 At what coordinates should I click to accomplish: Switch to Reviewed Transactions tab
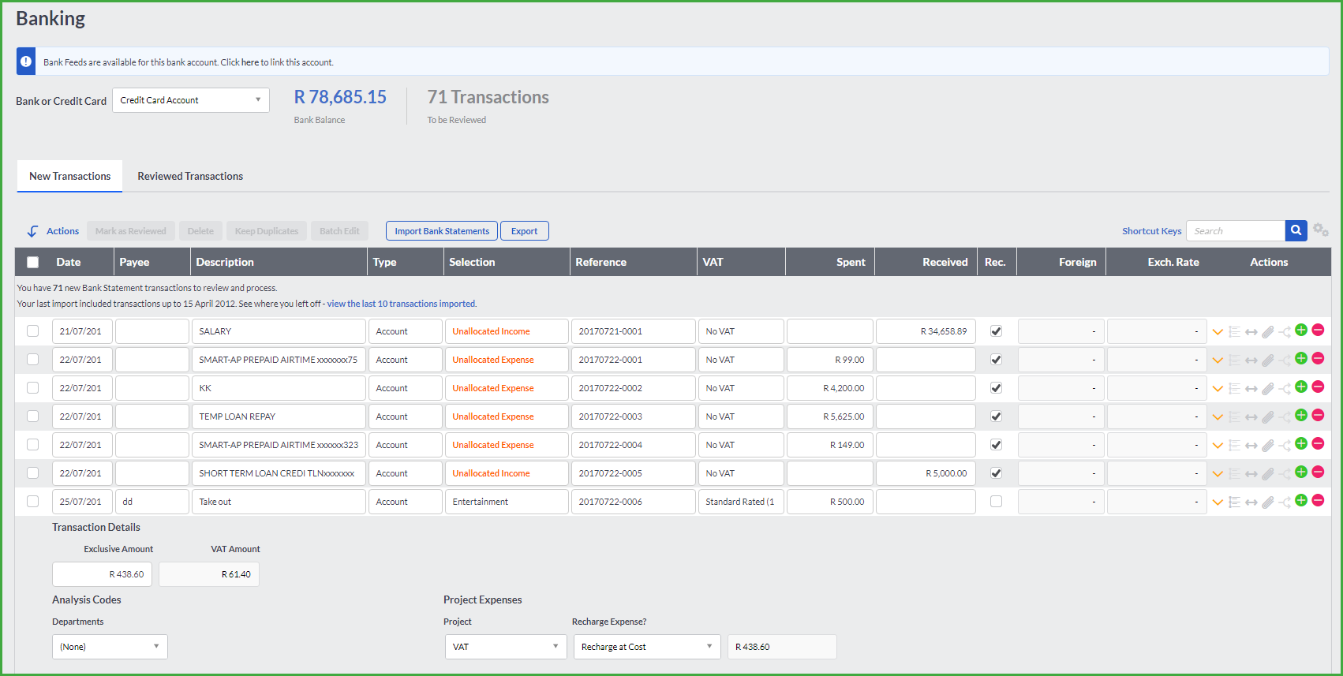(190, 176)
